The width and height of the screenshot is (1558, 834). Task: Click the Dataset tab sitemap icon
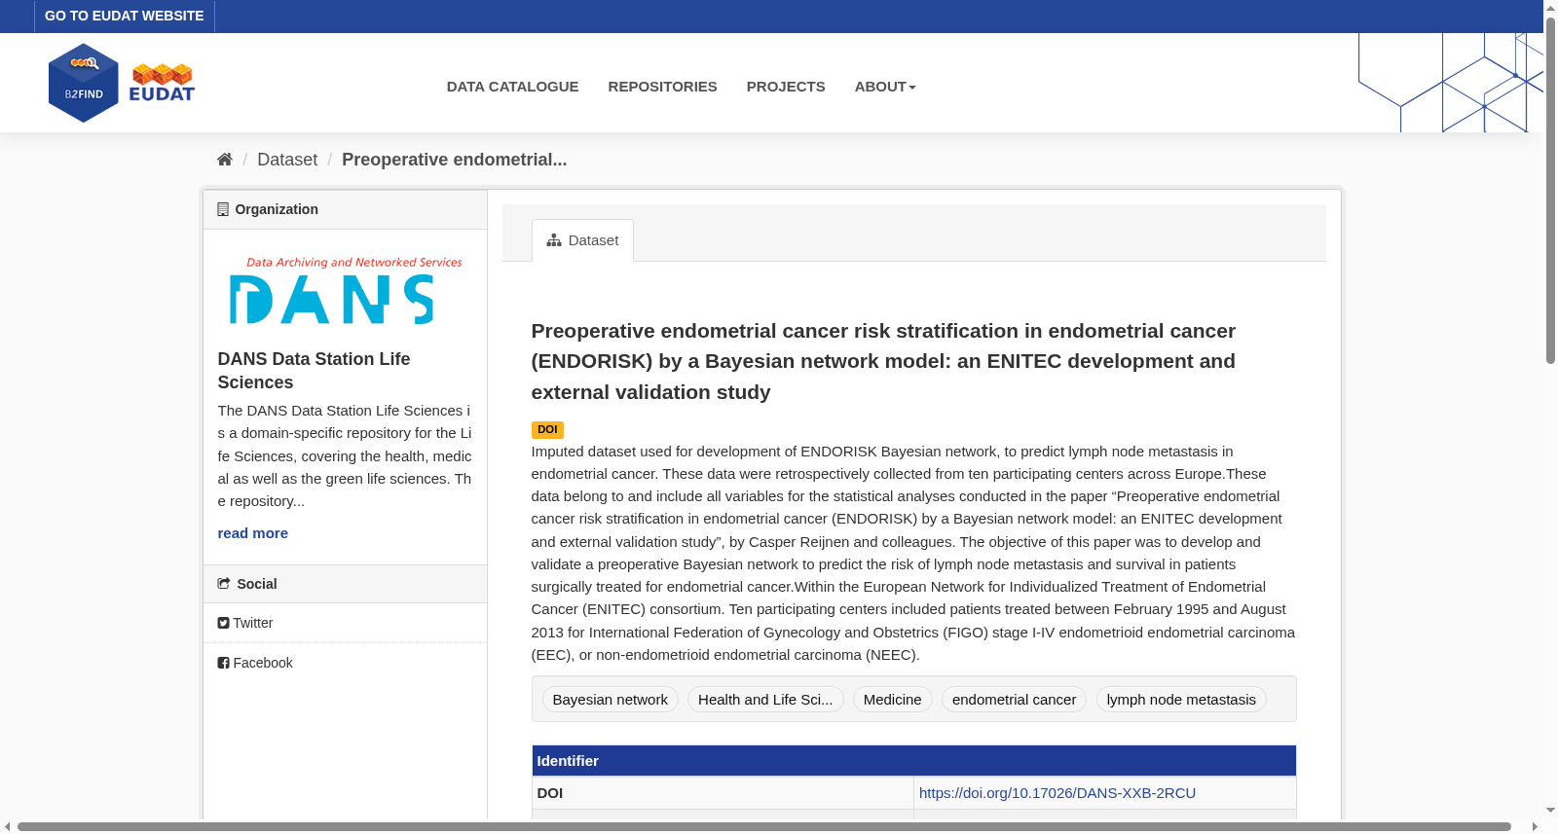554,240
